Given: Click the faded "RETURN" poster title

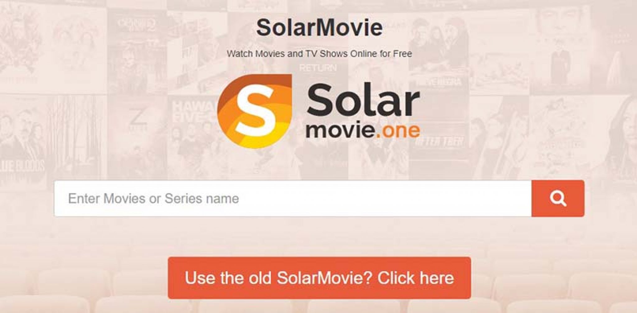Looking at the screenshot, I should coord(318,67).
